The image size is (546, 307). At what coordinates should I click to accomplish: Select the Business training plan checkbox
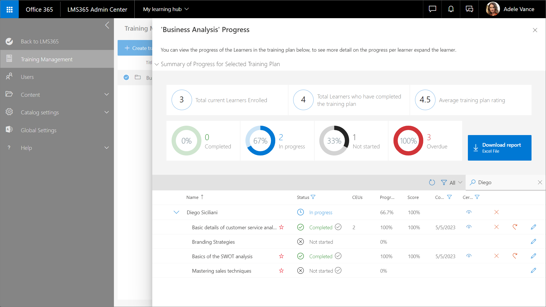126,77
